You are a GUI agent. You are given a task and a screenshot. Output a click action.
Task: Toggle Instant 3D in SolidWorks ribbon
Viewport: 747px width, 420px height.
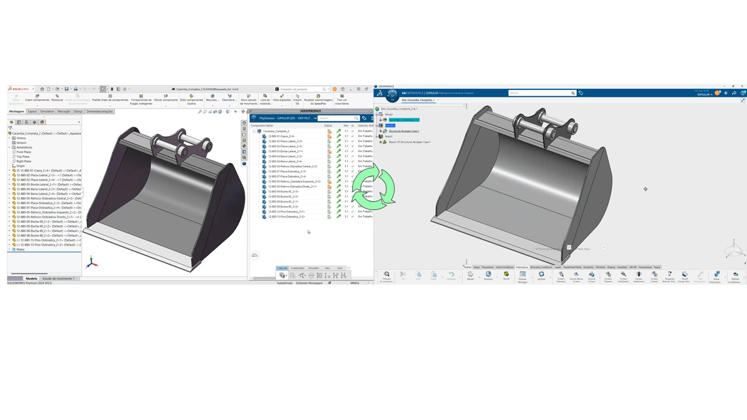tap(297, 100)
